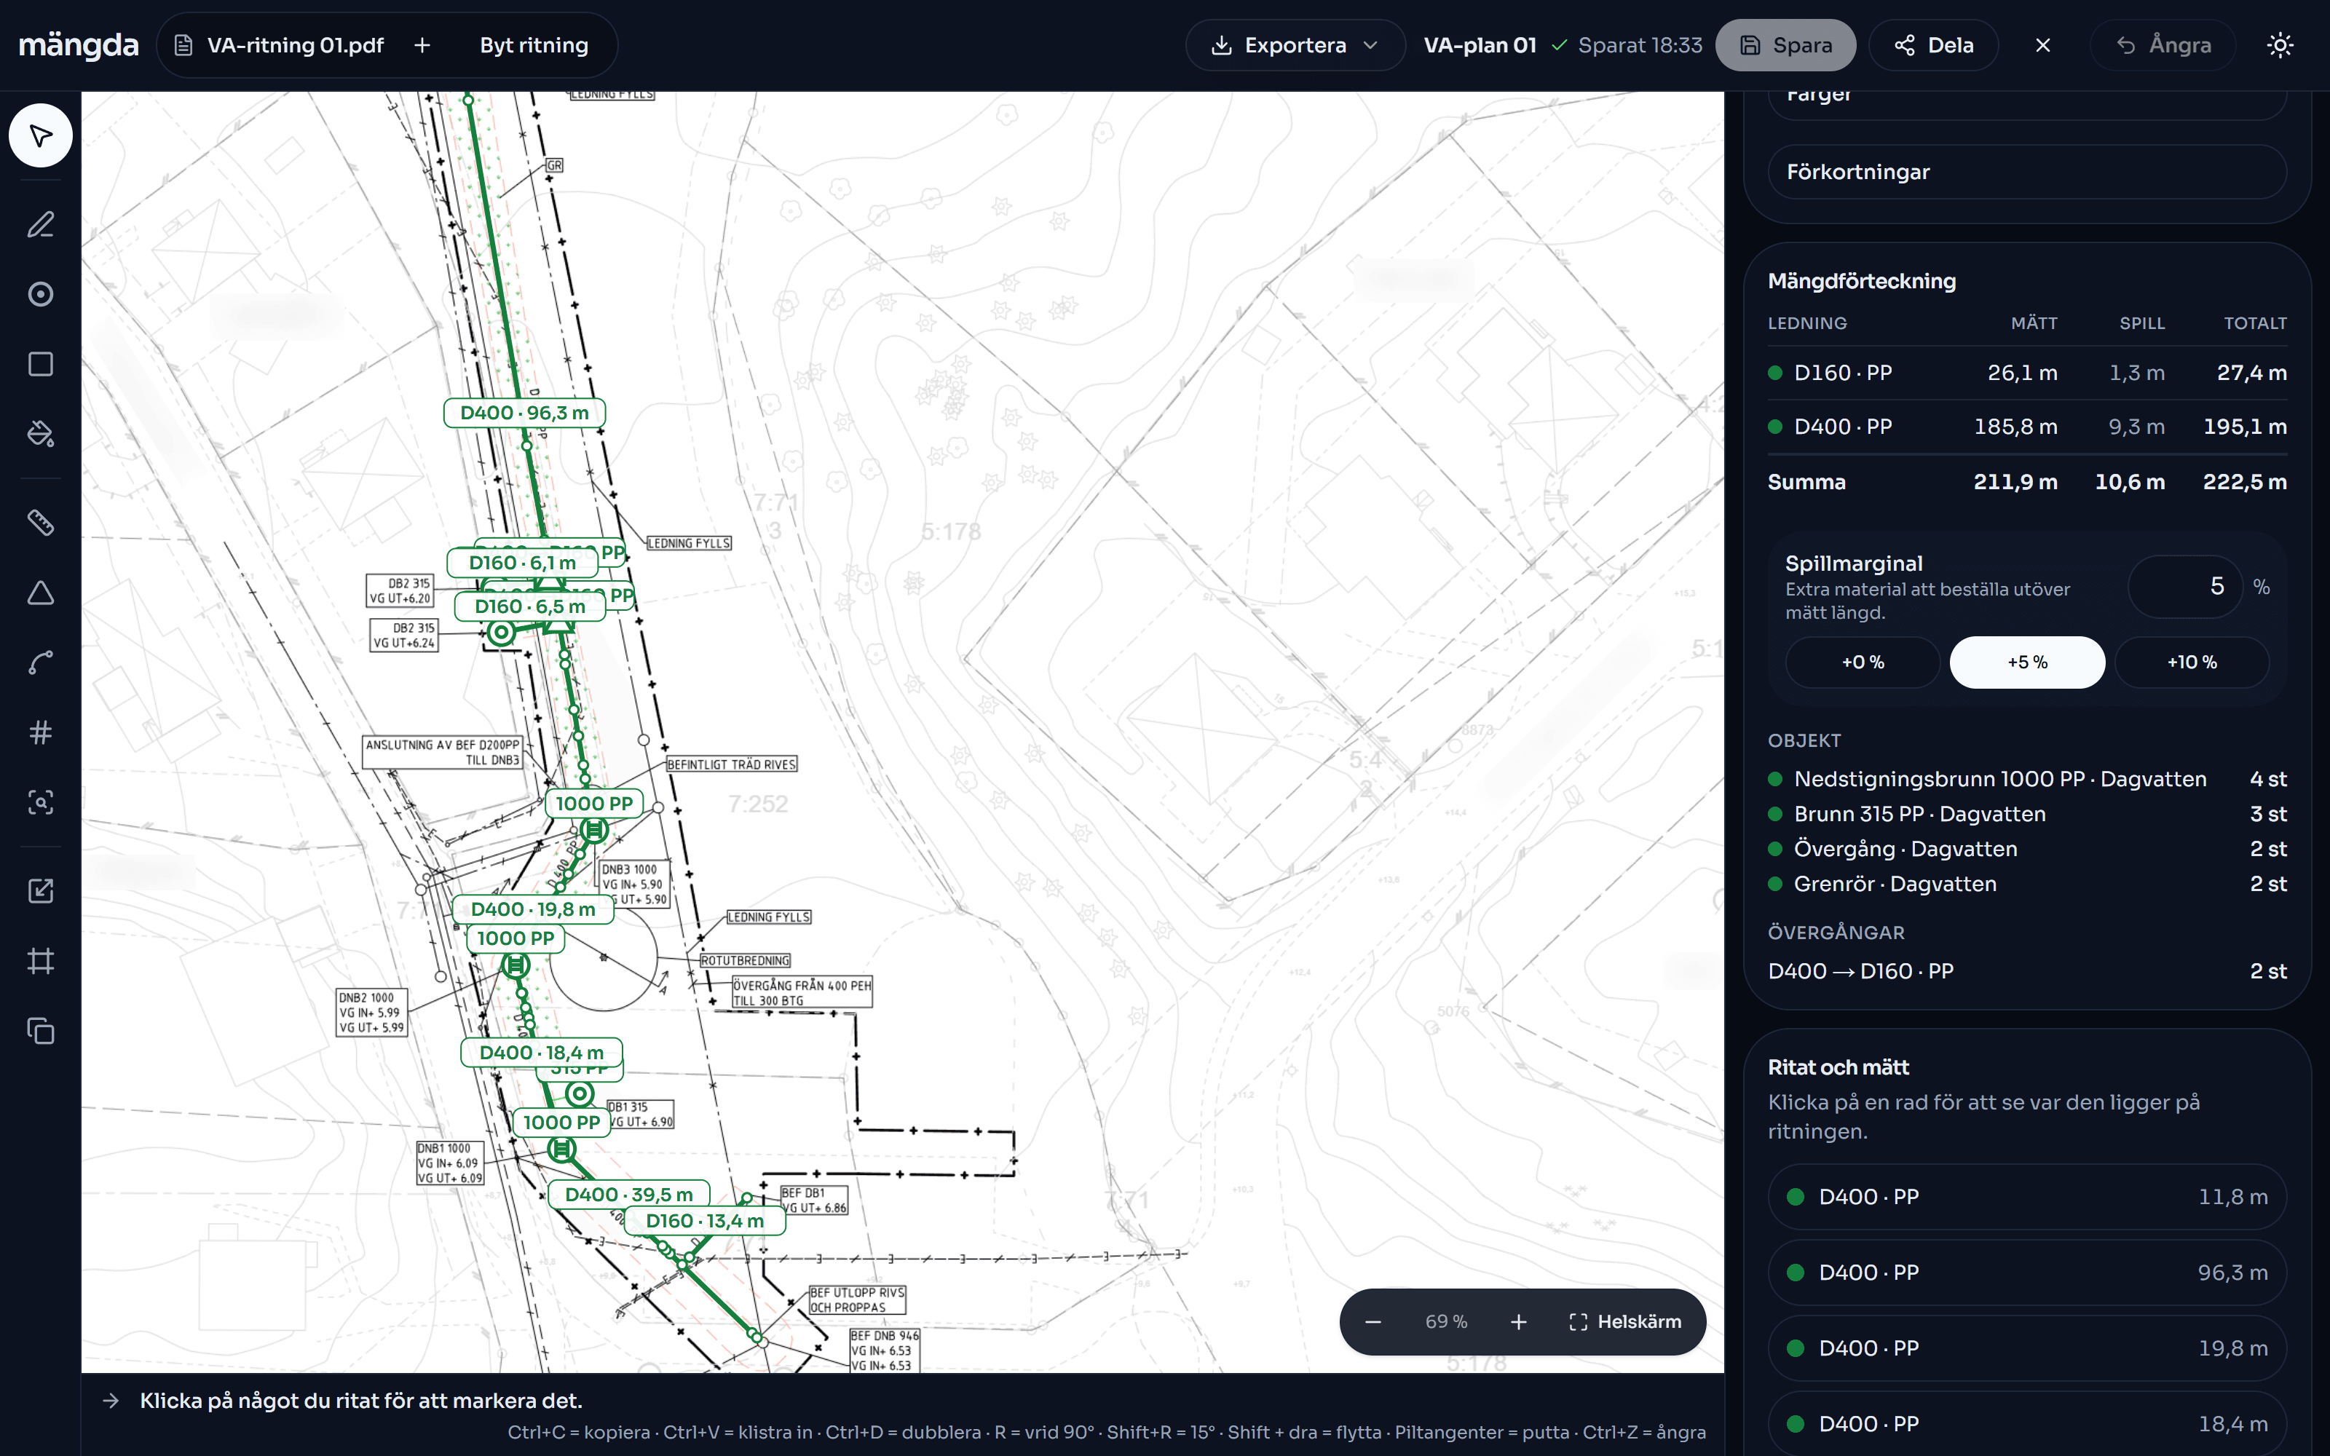This screenshot has height=1456, width=2330.
Task: Select the pencil draw tool
Action: tap(41, 224)
